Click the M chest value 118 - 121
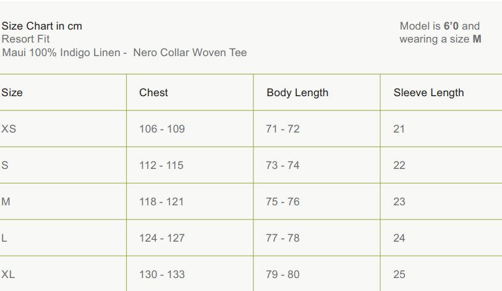 [x=161, y=202]
